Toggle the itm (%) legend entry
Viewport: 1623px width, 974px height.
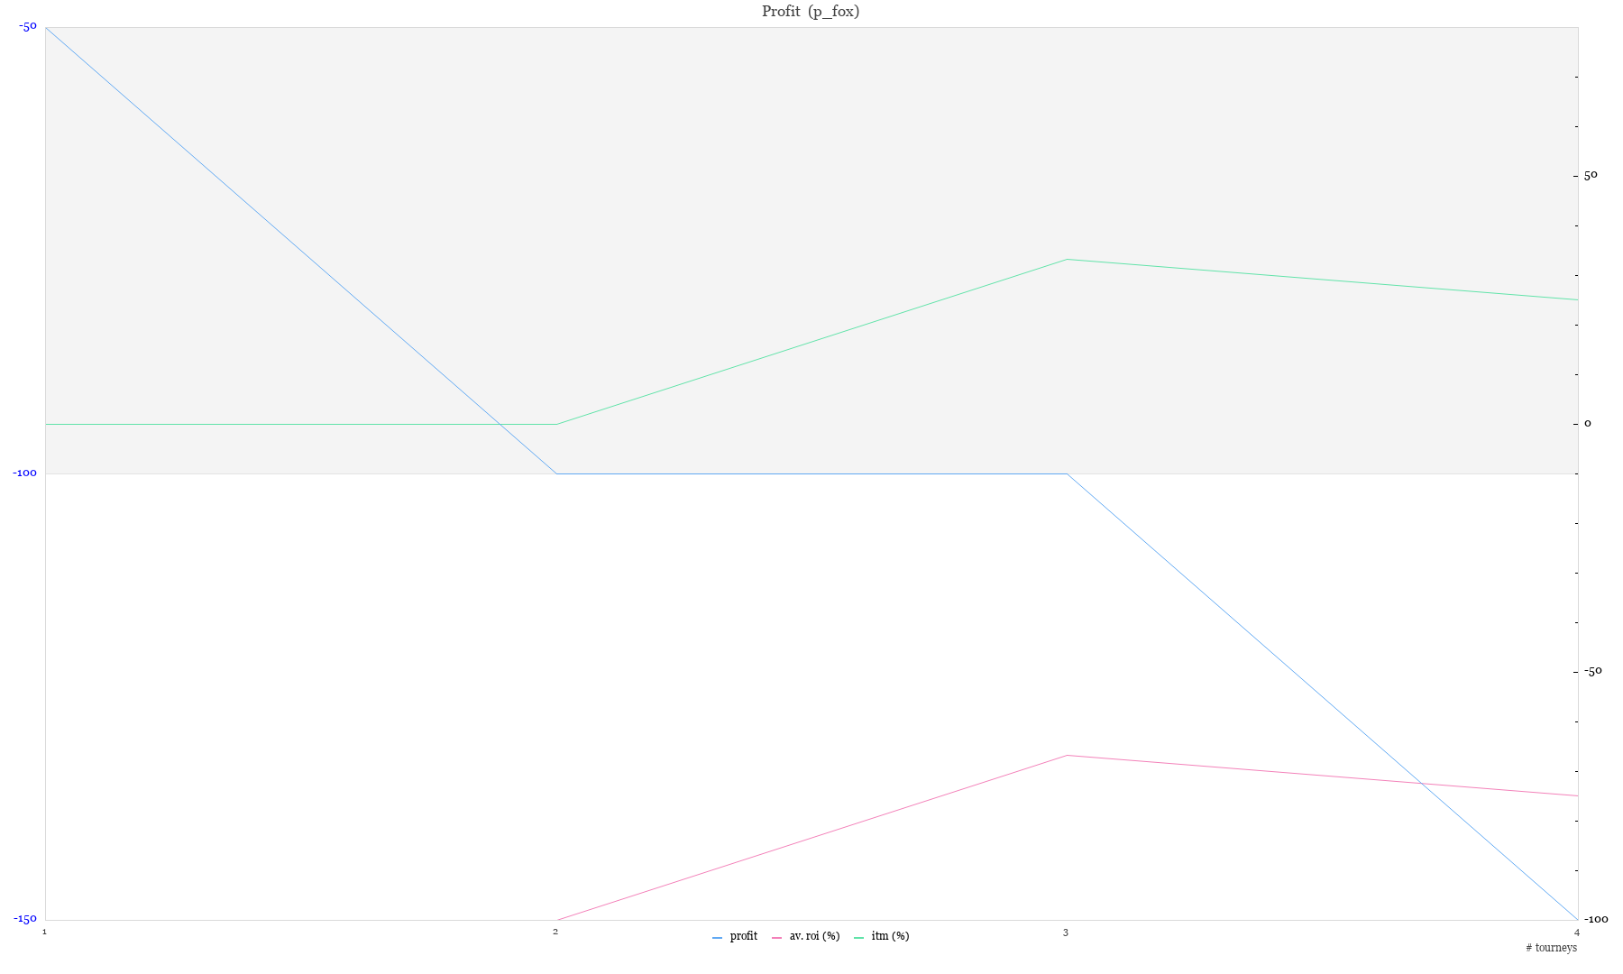tap(890, 936)
